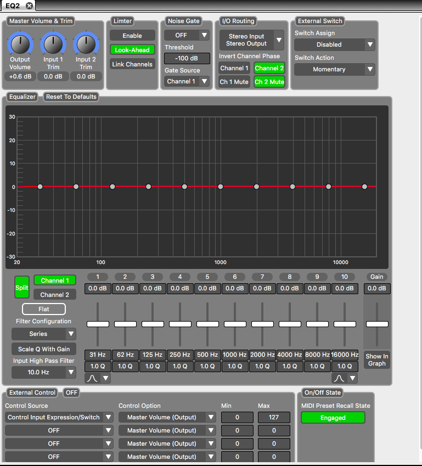This screenshot has width=422, height=466.
Task: Click Reset To Defaults
Action: pyautogui.click(x=71, y=97)
